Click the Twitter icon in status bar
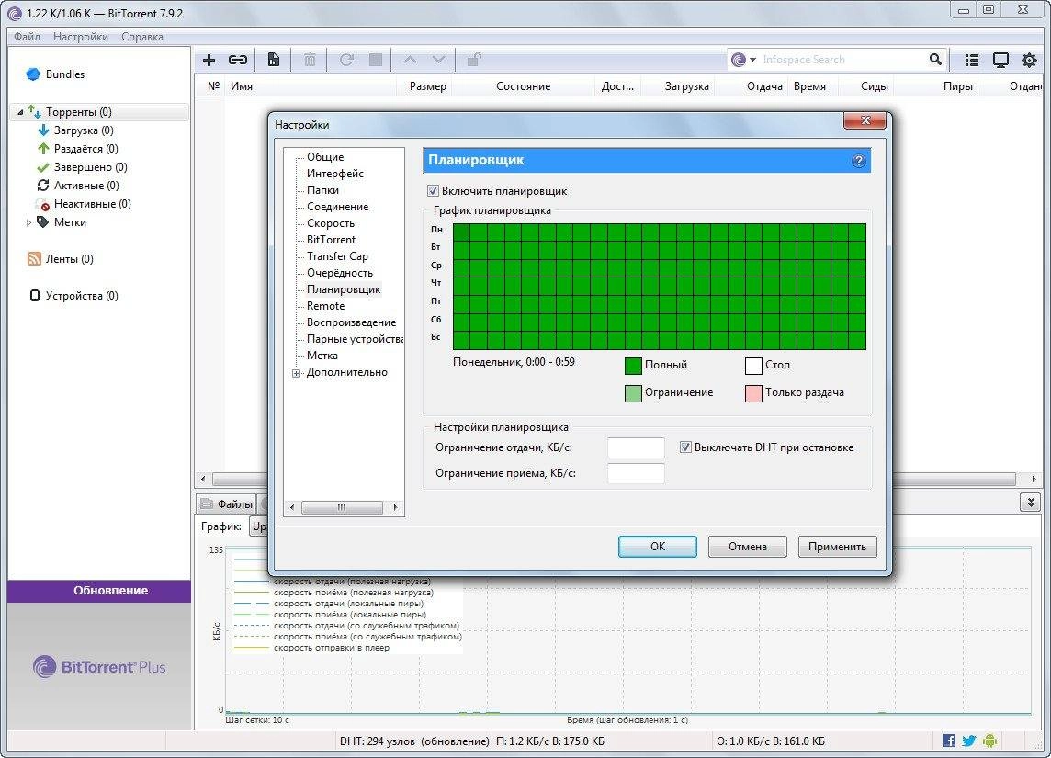This screenshot has height=758, width=1051. click(968, 741)
